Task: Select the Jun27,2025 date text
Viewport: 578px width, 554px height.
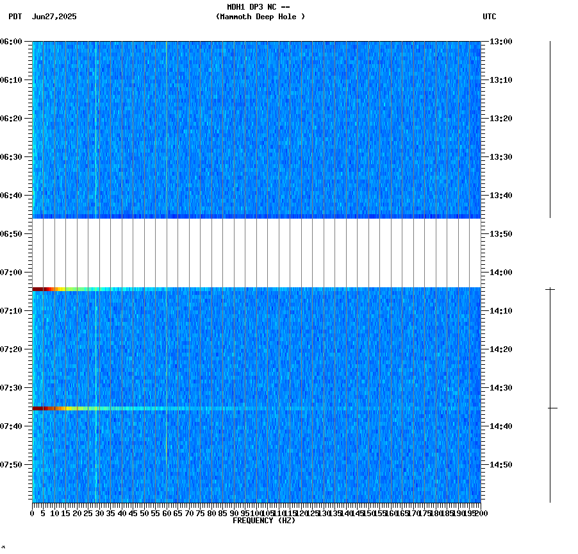Action: pos(53,18)
